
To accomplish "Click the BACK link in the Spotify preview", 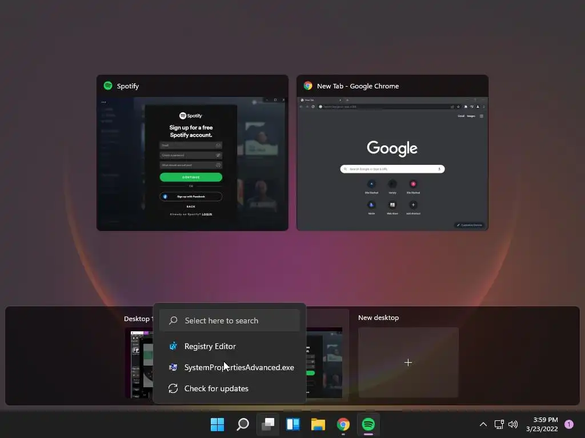I will [x=191, y=206].
